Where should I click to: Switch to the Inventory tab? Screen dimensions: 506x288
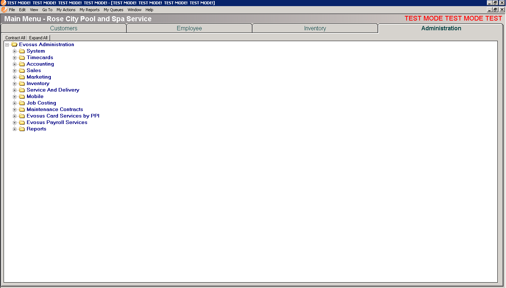(x=315, y=28)
